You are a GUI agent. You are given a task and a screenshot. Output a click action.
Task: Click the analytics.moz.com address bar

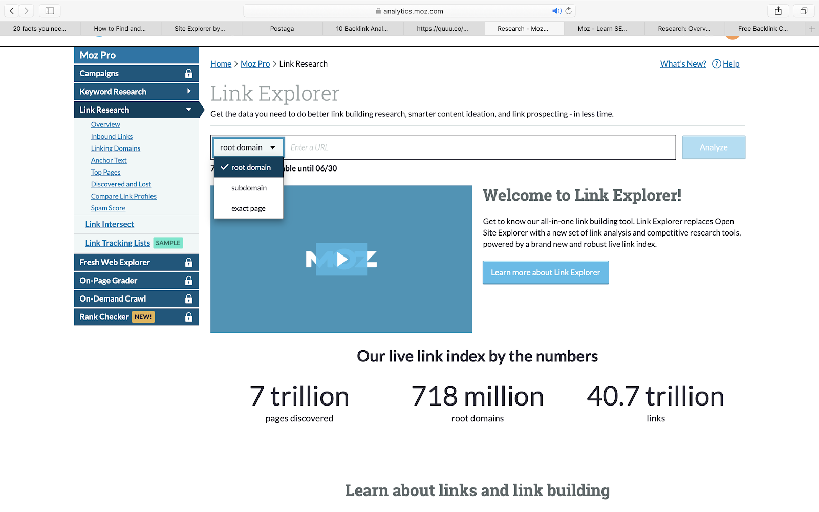(x=409, y=11)
